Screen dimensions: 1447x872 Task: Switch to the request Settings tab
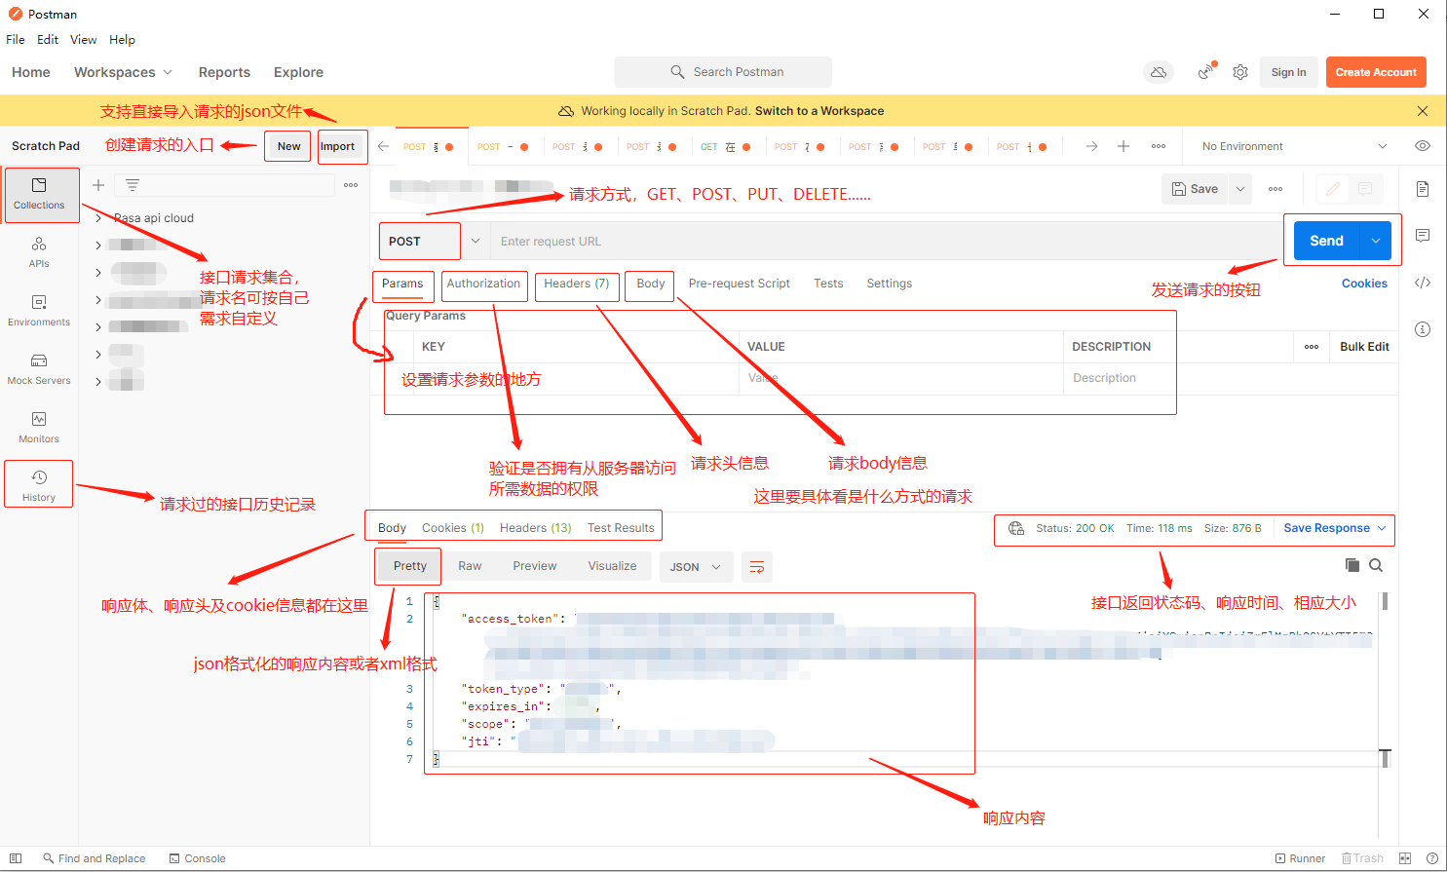[890, 284]
